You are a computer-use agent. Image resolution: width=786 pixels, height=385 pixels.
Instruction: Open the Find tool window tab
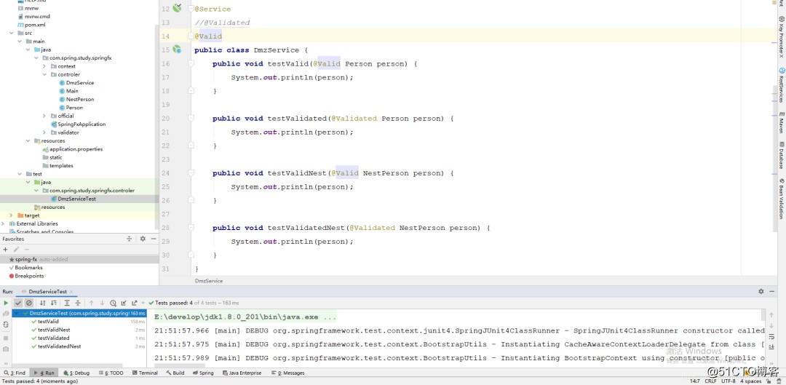[x=15, y=373]
